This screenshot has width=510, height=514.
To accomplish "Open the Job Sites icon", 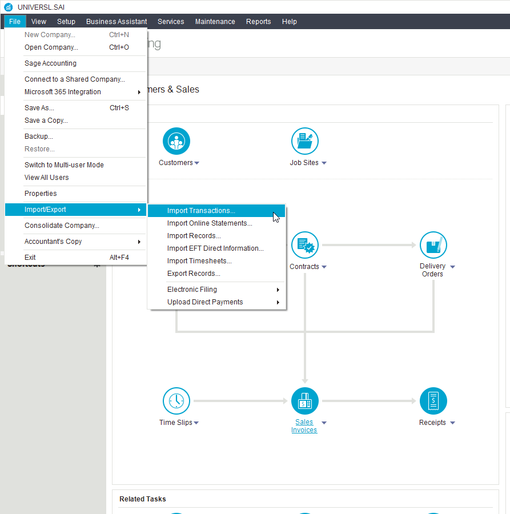I will point(304,141).
